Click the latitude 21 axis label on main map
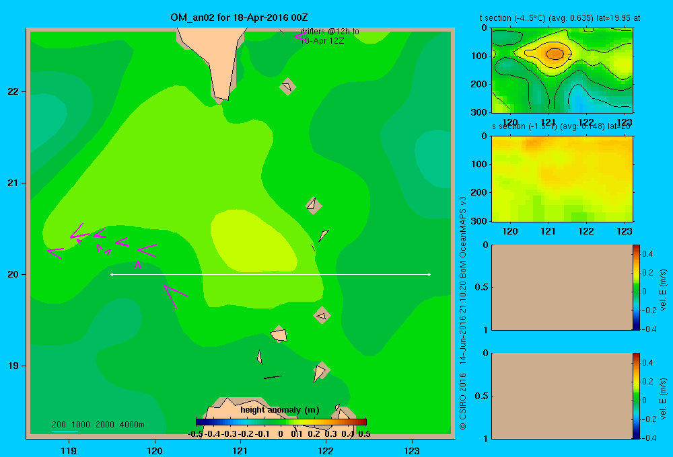The height and width of the screenshot is (457, 673). tap(13, 183)
